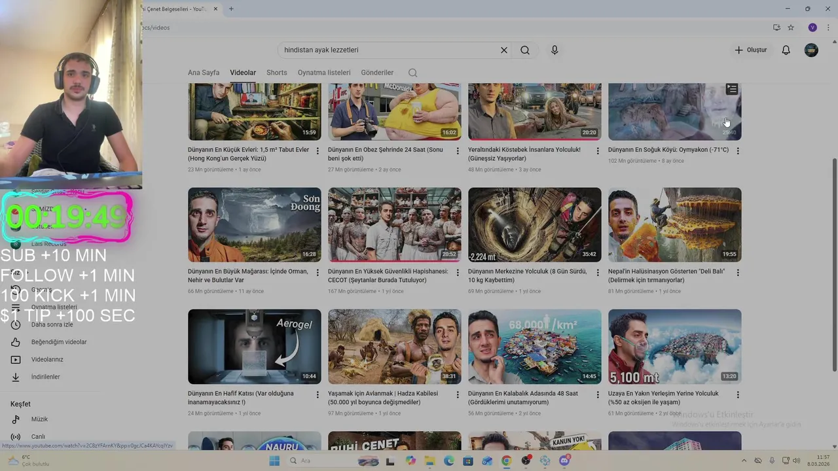Open the Chrome profile V avatar
This screenshot has height=471, width=838.
coord(812,27)
